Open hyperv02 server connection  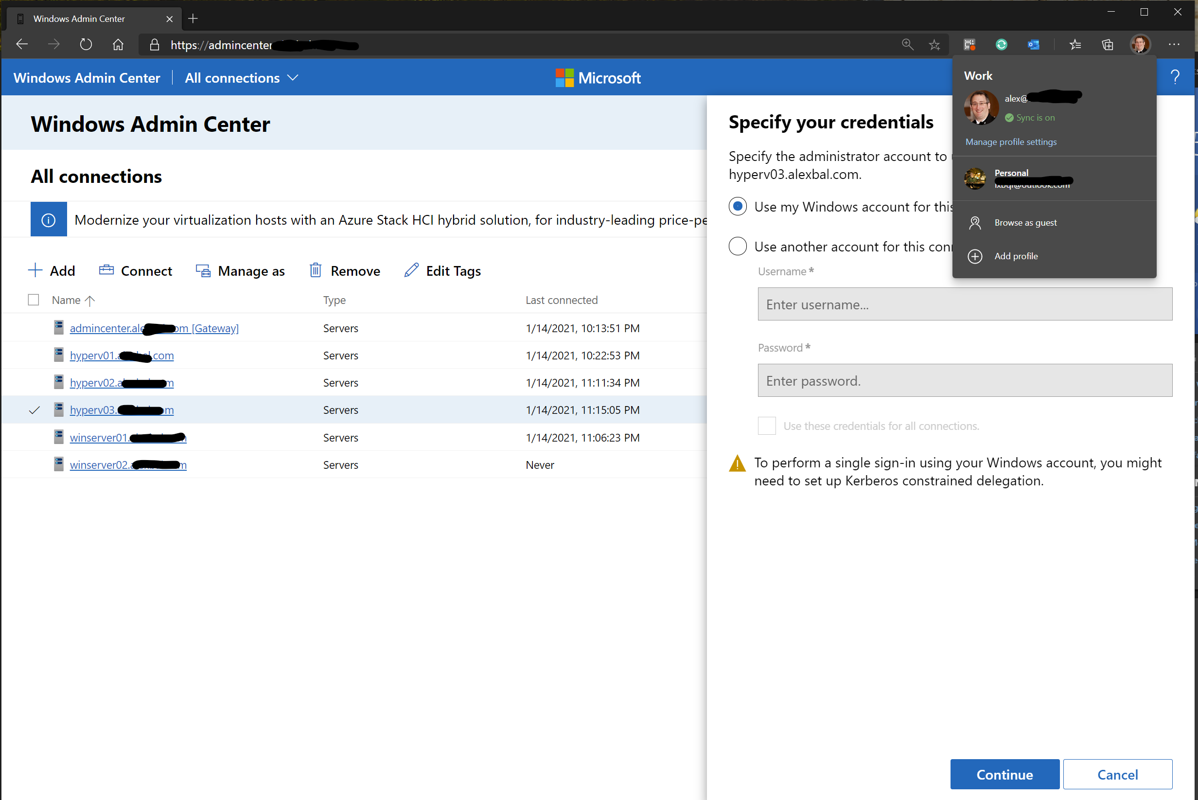122,382
